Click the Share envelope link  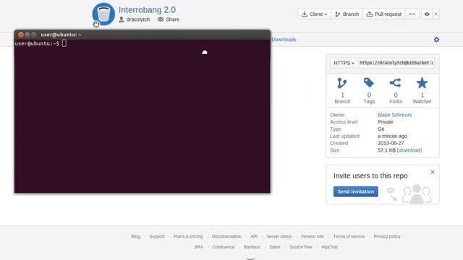(x=169, y=19)
